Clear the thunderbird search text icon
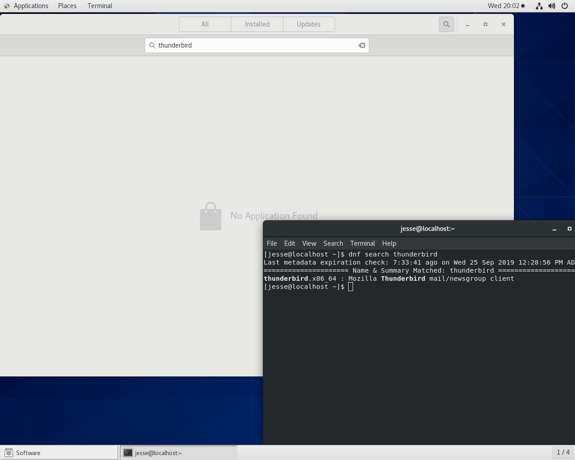This screenshot has width=575, height=460. point(362,45)
